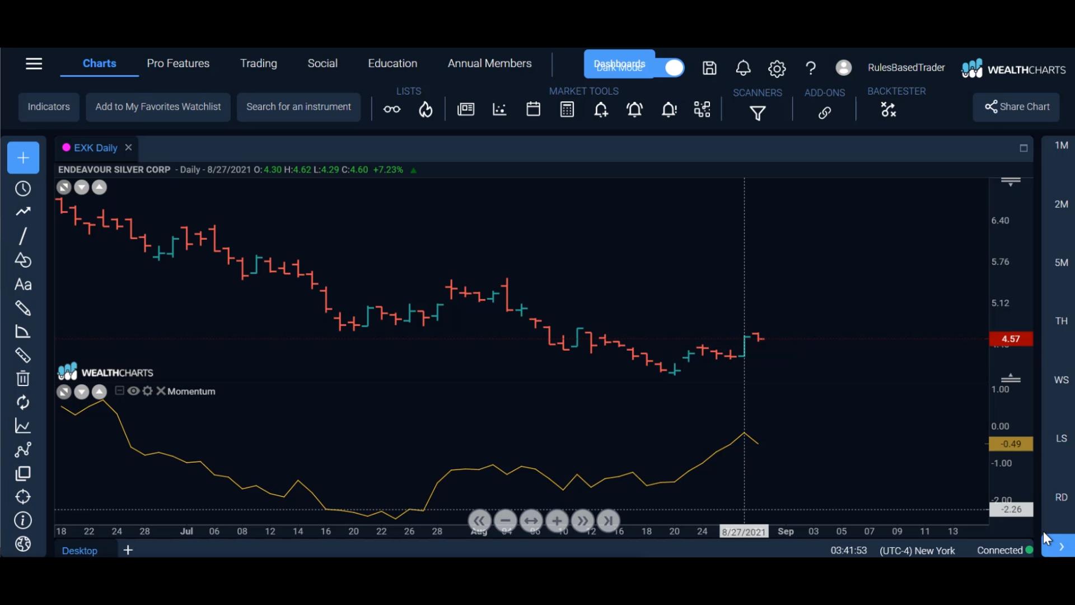The height and width of the screenshot is (605, 1075).
Task: Click the alert bell with exclamation icon
Action: [669, 110]
